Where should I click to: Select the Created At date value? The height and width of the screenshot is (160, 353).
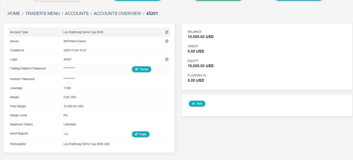click(75, 50)
